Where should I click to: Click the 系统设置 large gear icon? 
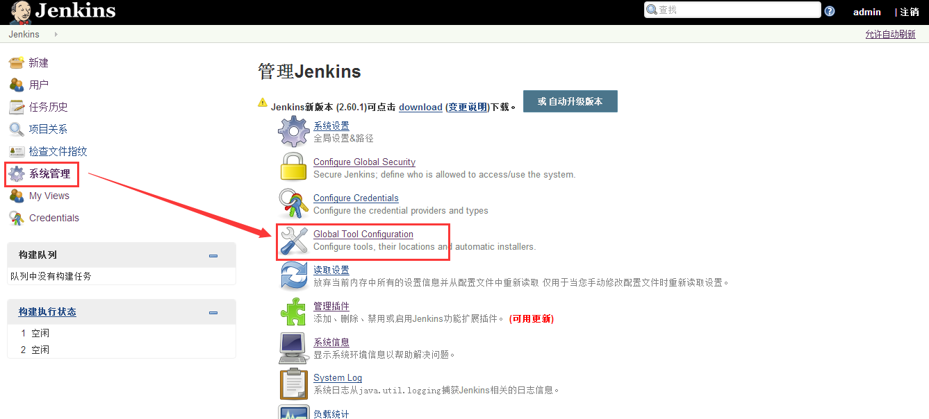tap(294, 131)
